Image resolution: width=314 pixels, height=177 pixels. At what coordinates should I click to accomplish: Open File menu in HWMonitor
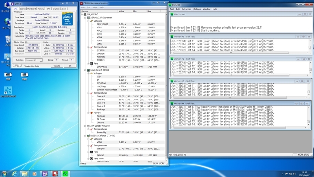(x=83, y=7)
